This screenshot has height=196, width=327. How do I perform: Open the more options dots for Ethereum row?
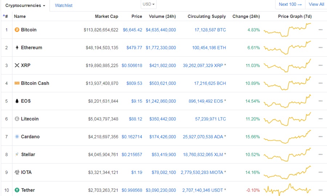(320, 48)
